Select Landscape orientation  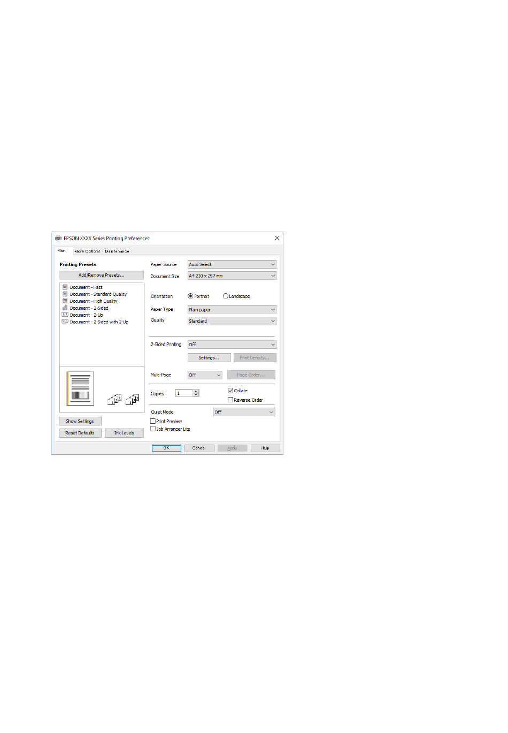[x=226, y=296]
